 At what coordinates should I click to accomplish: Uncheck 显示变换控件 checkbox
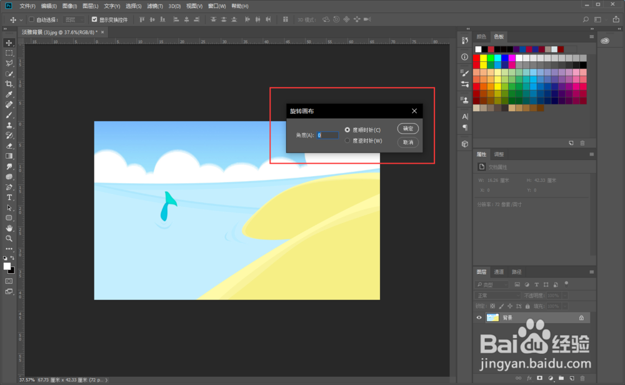(x=94, y=19)
